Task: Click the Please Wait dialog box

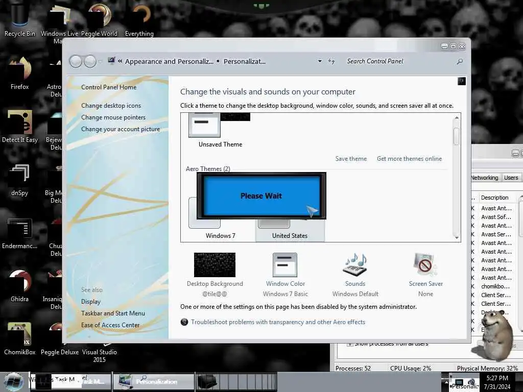Action: 261,195
